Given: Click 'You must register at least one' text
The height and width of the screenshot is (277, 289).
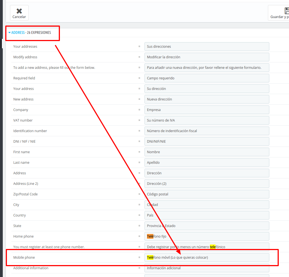Looking at the screenshot, I should tap(49, 247).
